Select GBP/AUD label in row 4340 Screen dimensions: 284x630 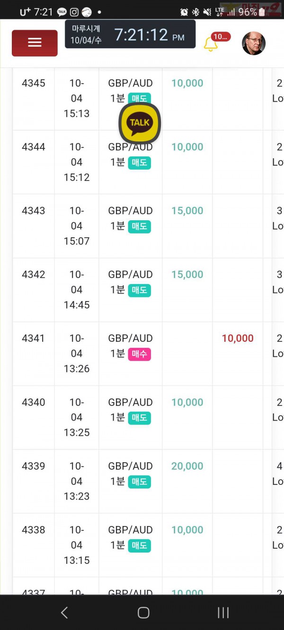pyautogui.click(x=131, y=402)
